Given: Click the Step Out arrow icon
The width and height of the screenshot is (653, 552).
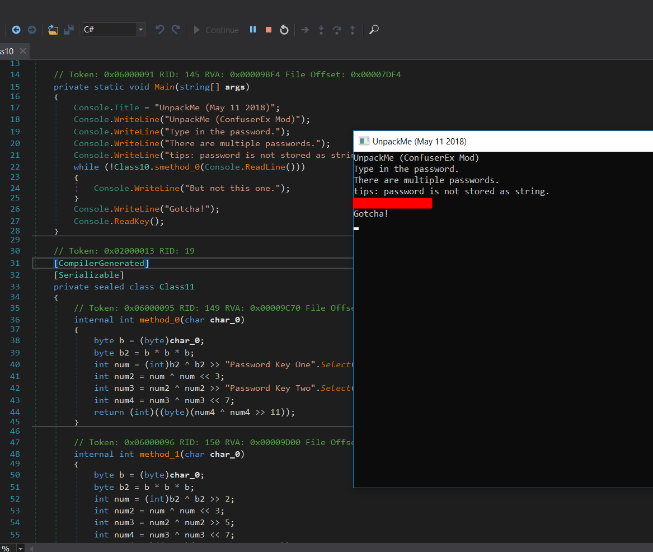Looking at the screenshot, I should [x=353, y=30].
